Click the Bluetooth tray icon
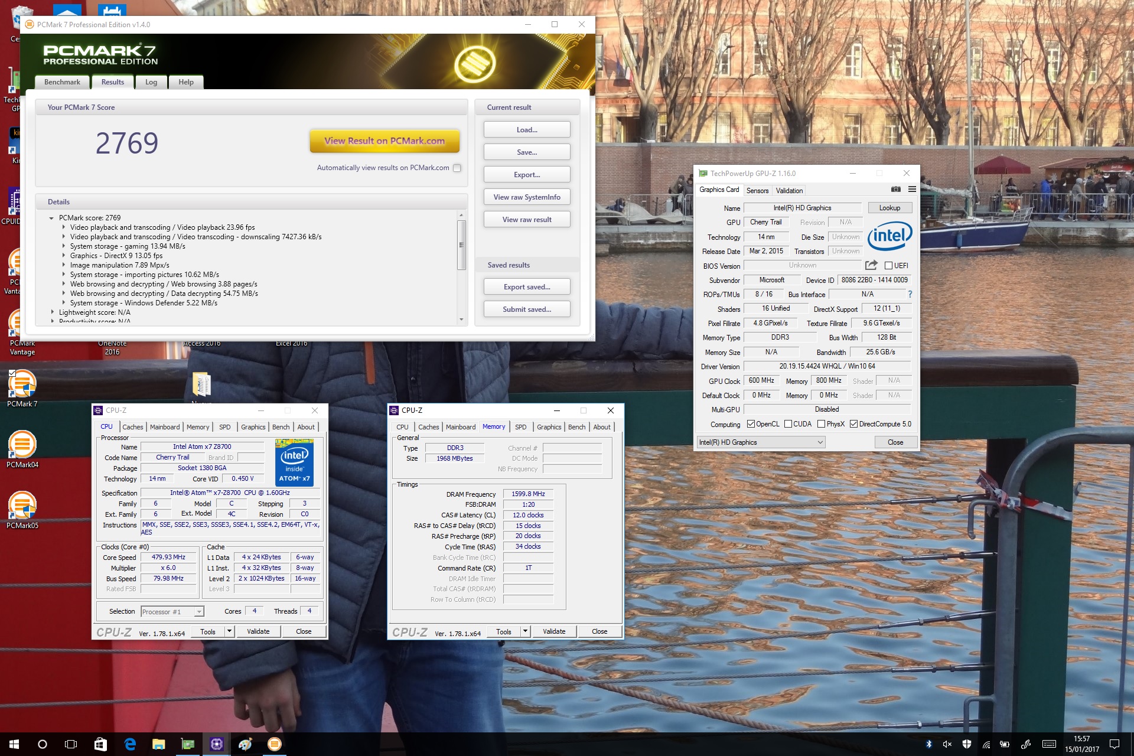This screenshot has width=1134, height=756. point(928,744)
